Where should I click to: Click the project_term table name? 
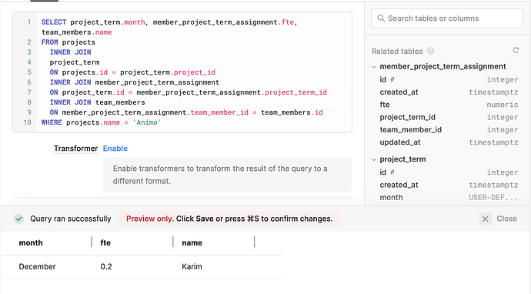tap(402, 159)
